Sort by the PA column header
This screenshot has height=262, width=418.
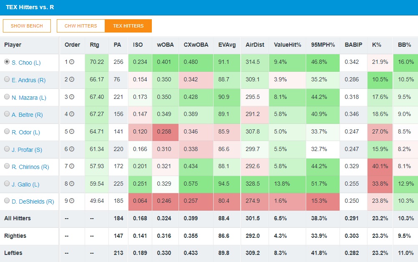pyautogui.click(x=117, y=45)
